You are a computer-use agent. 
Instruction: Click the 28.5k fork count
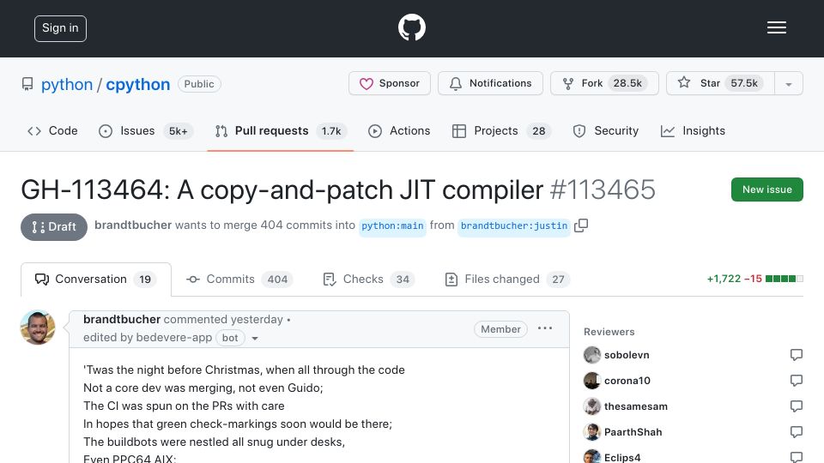click(x=627, y=83)
